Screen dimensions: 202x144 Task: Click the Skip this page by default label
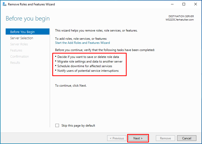coord(78,126)
